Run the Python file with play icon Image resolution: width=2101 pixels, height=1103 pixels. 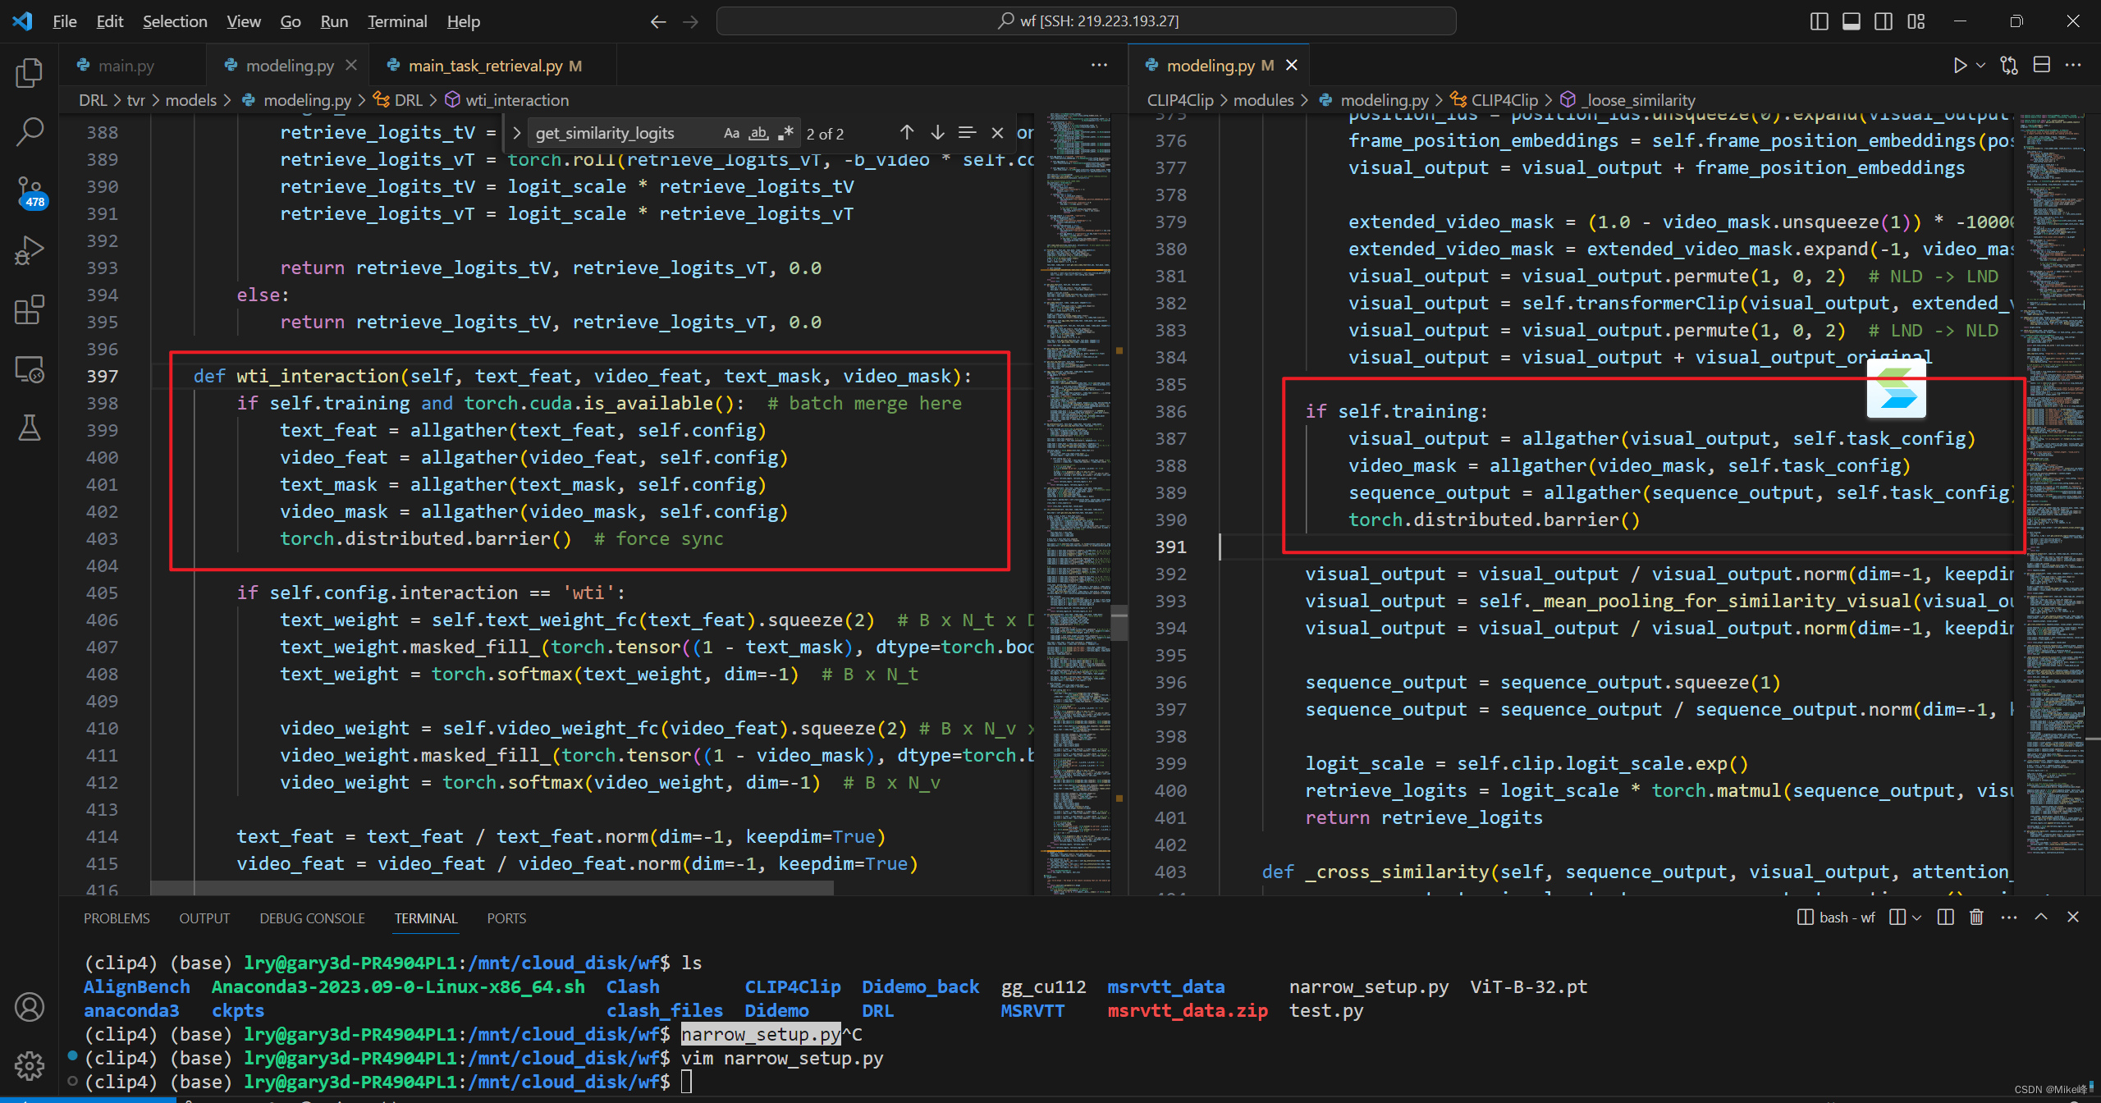click(1960, 66)
